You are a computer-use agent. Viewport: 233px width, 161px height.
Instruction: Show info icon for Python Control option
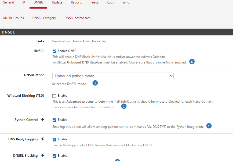[209, 126]
